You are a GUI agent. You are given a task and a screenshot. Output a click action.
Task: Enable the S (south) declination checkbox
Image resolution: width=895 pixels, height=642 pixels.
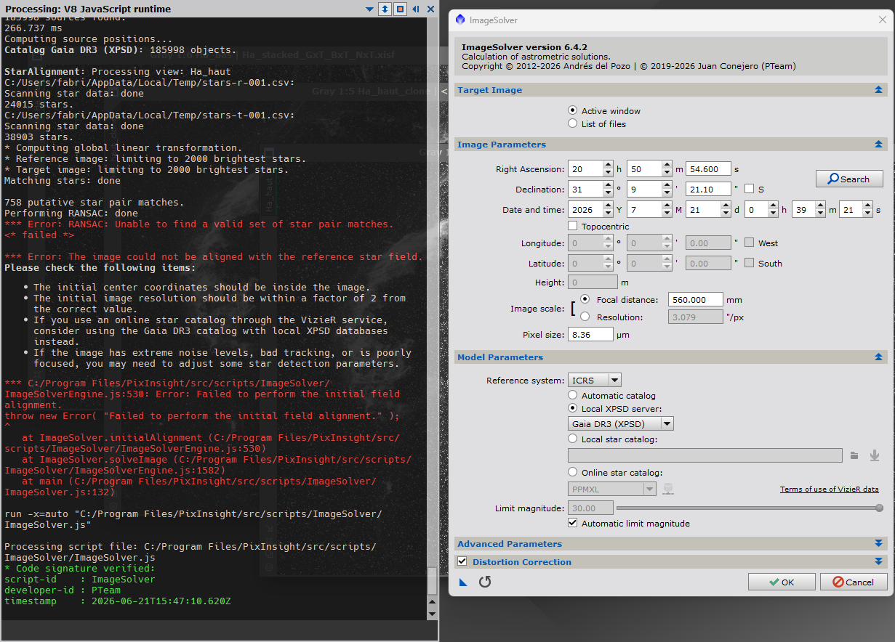click(x=749, y=189)
